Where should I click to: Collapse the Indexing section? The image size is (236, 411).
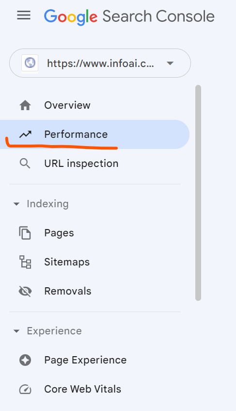pos(16,204)
